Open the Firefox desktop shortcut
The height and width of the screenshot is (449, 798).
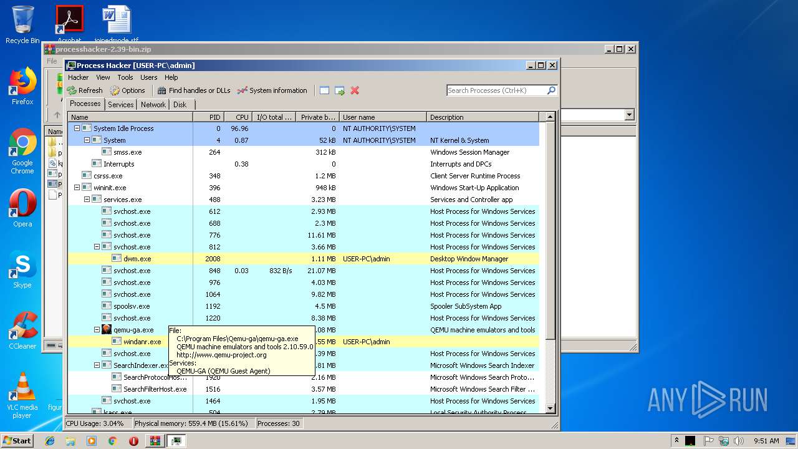pos(22,86)
